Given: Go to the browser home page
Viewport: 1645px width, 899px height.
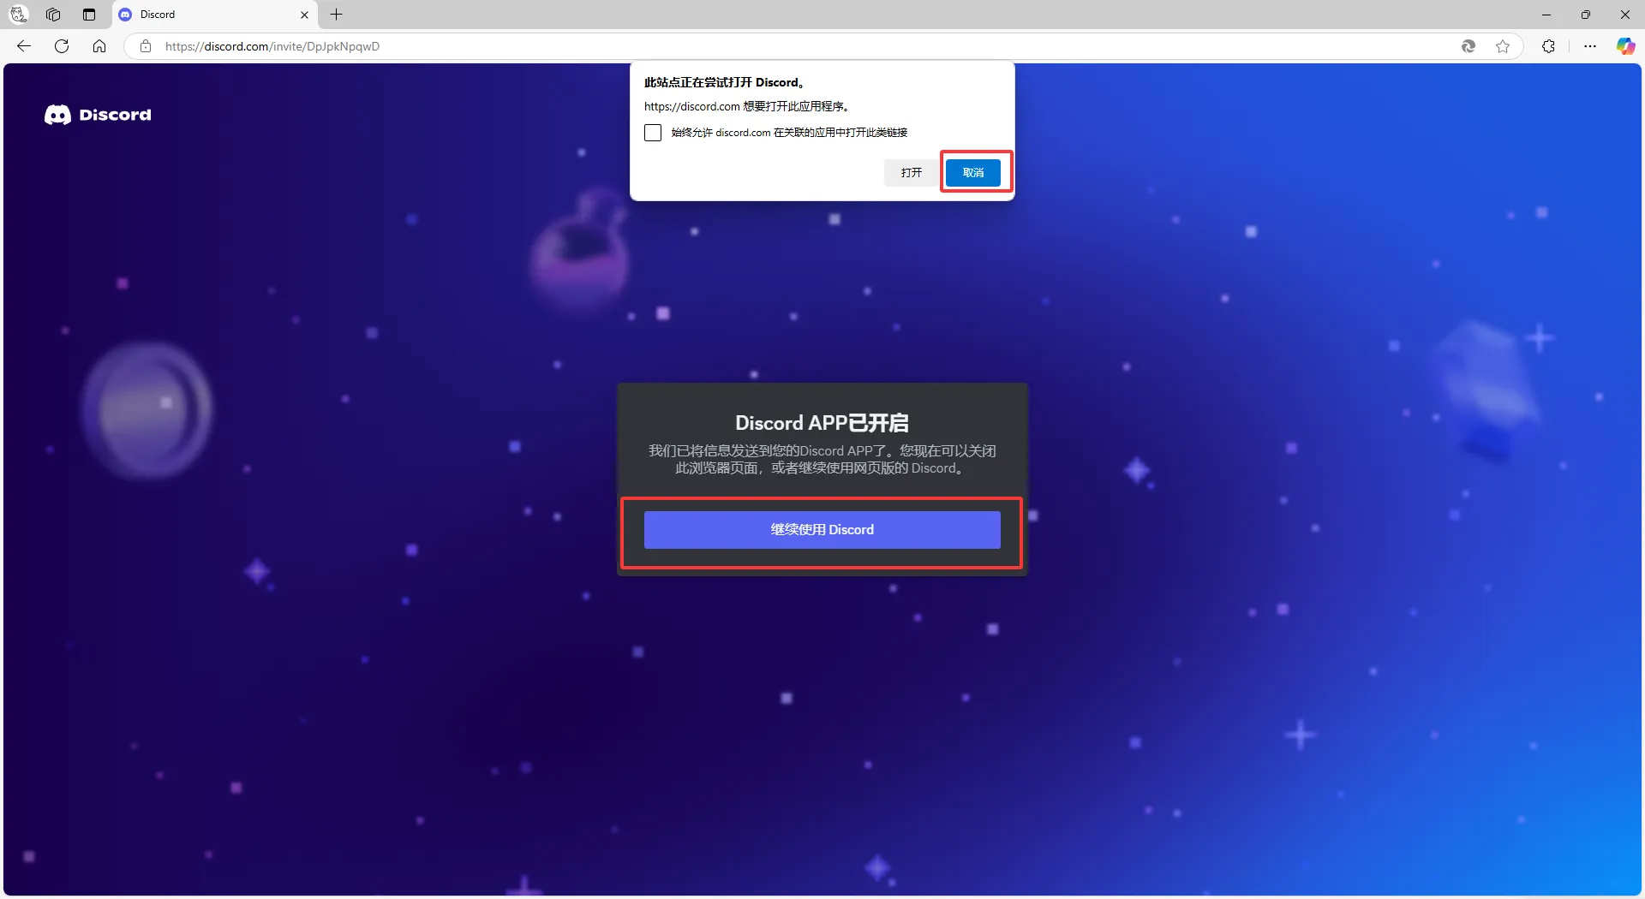Looking at the screenshot, I should 99,46.
